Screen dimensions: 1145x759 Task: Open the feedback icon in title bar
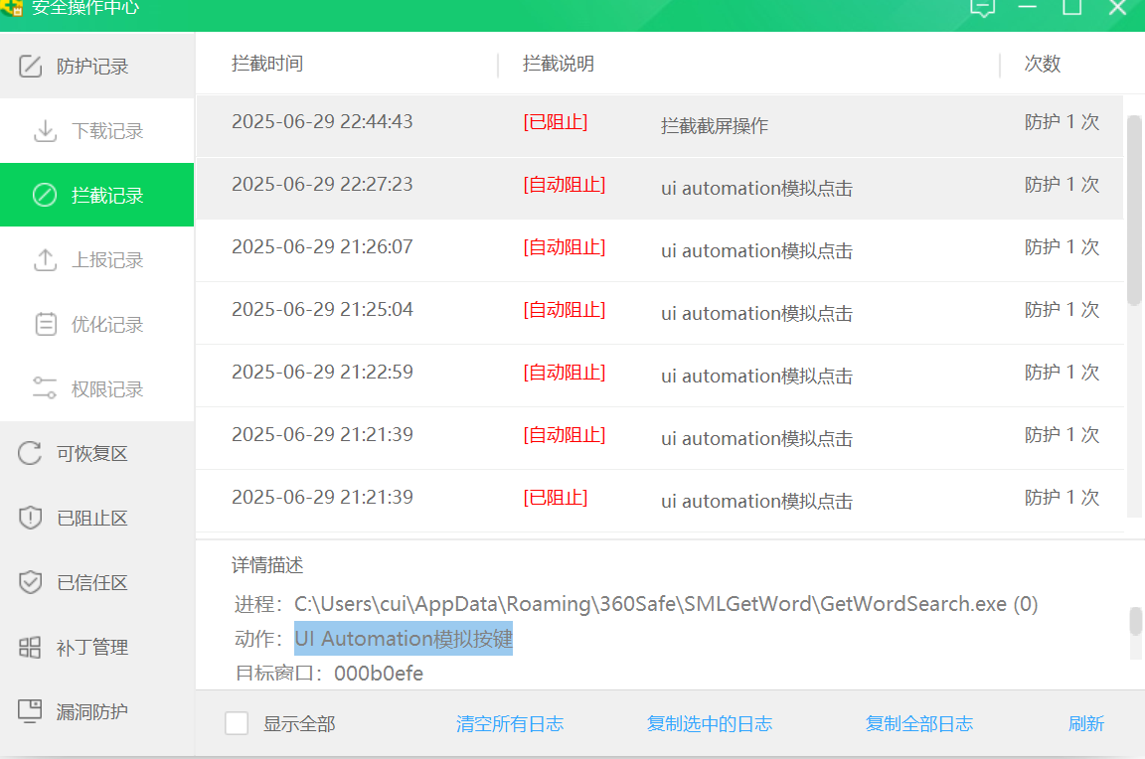pyautogui.click(x=982, y=8)
